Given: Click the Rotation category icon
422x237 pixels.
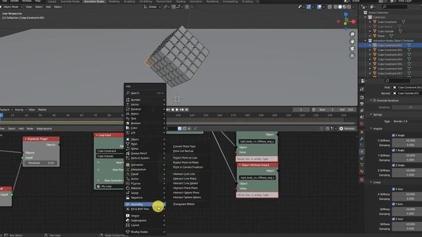Looking at the screenshot, I should (128, 109).
